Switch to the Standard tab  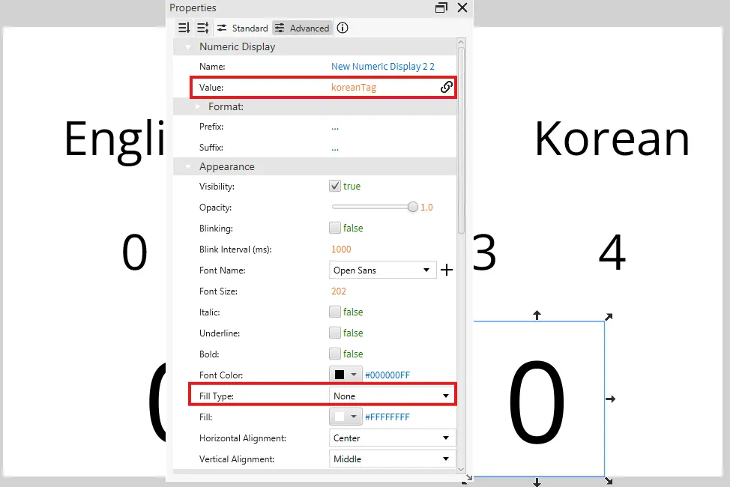242,28
